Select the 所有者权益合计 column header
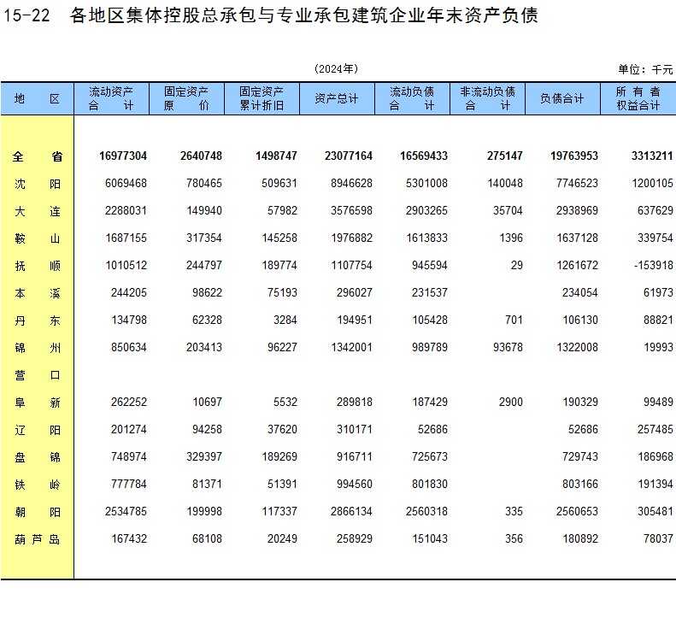The width and height of the screenshot is (676, 635). point(638,98)
